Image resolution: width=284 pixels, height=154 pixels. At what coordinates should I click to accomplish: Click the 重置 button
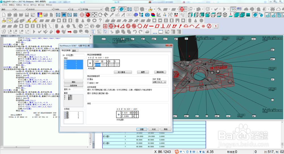tap(143, 72)
